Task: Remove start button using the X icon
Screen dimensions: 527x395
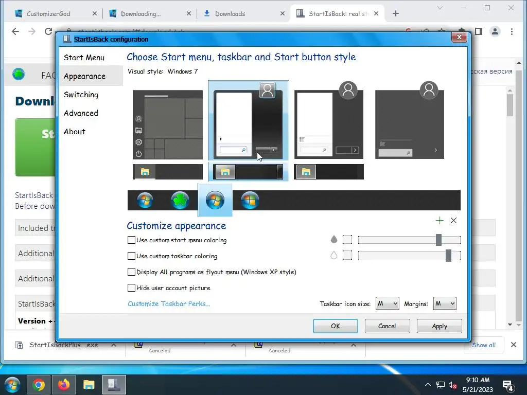Action: 454,220
